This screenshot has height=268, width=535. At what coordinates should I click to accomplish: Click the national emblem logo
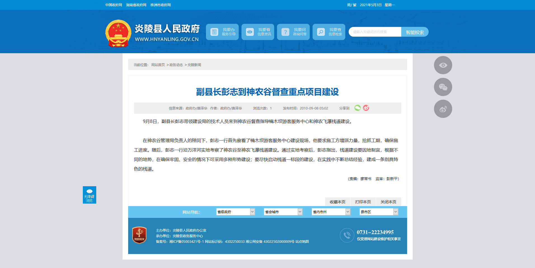pos(118,33)
